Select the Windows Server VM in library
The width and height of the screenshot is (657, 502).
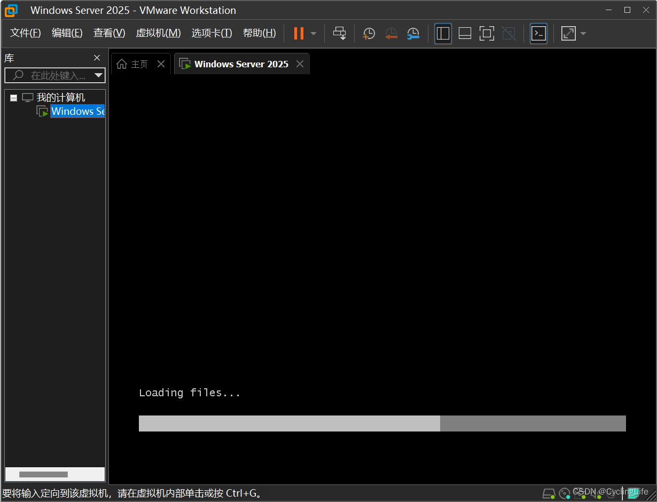(x=77, y=111)
